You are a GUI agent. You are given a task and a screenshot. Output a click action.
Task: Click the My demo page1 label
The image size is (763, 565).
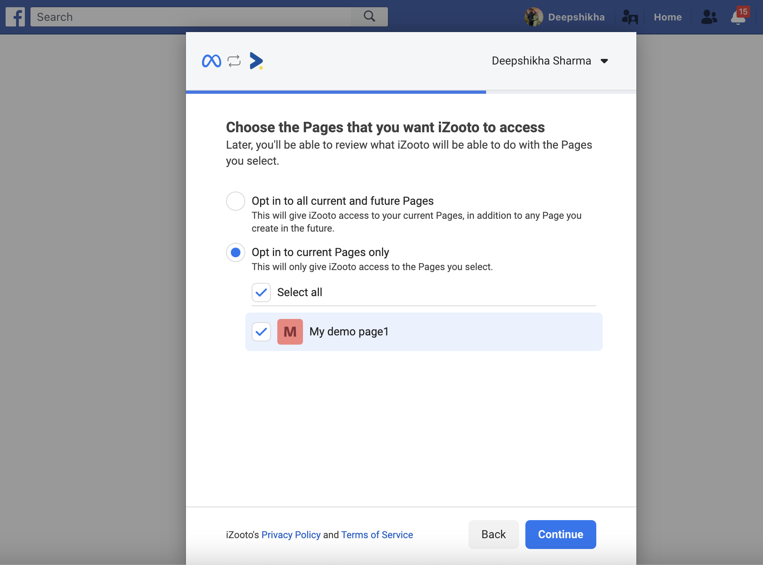[x=349, y=332]
